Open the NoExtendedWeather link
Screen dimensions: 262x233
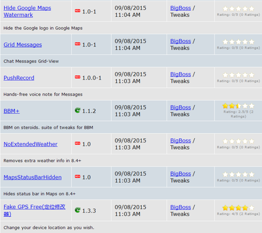point(30,144)
